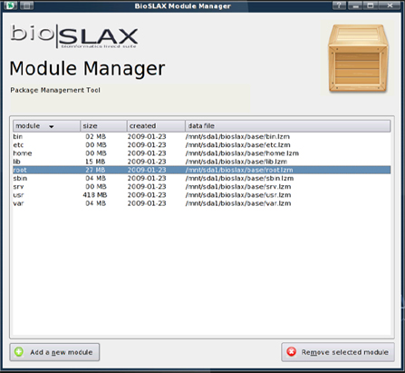The height and width of the screenshot is (373, 405).
Task: Click the 418 MB size cell
Action: [95, 195]
